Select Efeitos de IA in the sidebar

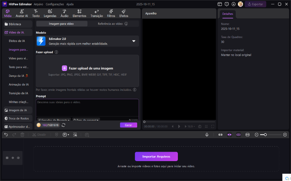point(17,41)
